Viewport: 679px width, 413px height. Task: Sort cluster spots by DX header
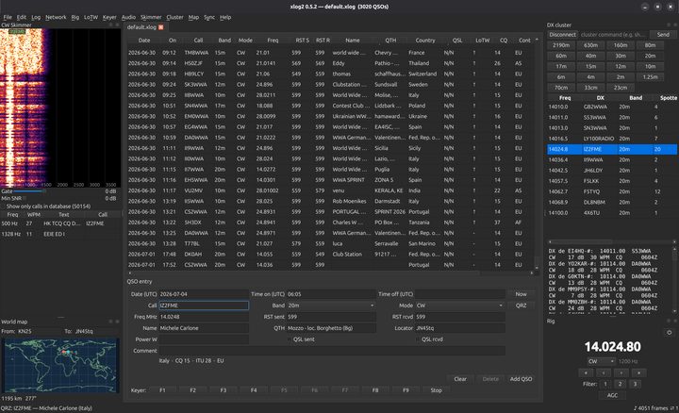coord(600,98)
